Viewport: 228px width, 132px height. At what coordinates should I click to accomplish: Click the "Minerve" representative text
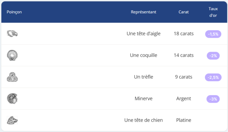pyautogui.click(x=143, y=98)
